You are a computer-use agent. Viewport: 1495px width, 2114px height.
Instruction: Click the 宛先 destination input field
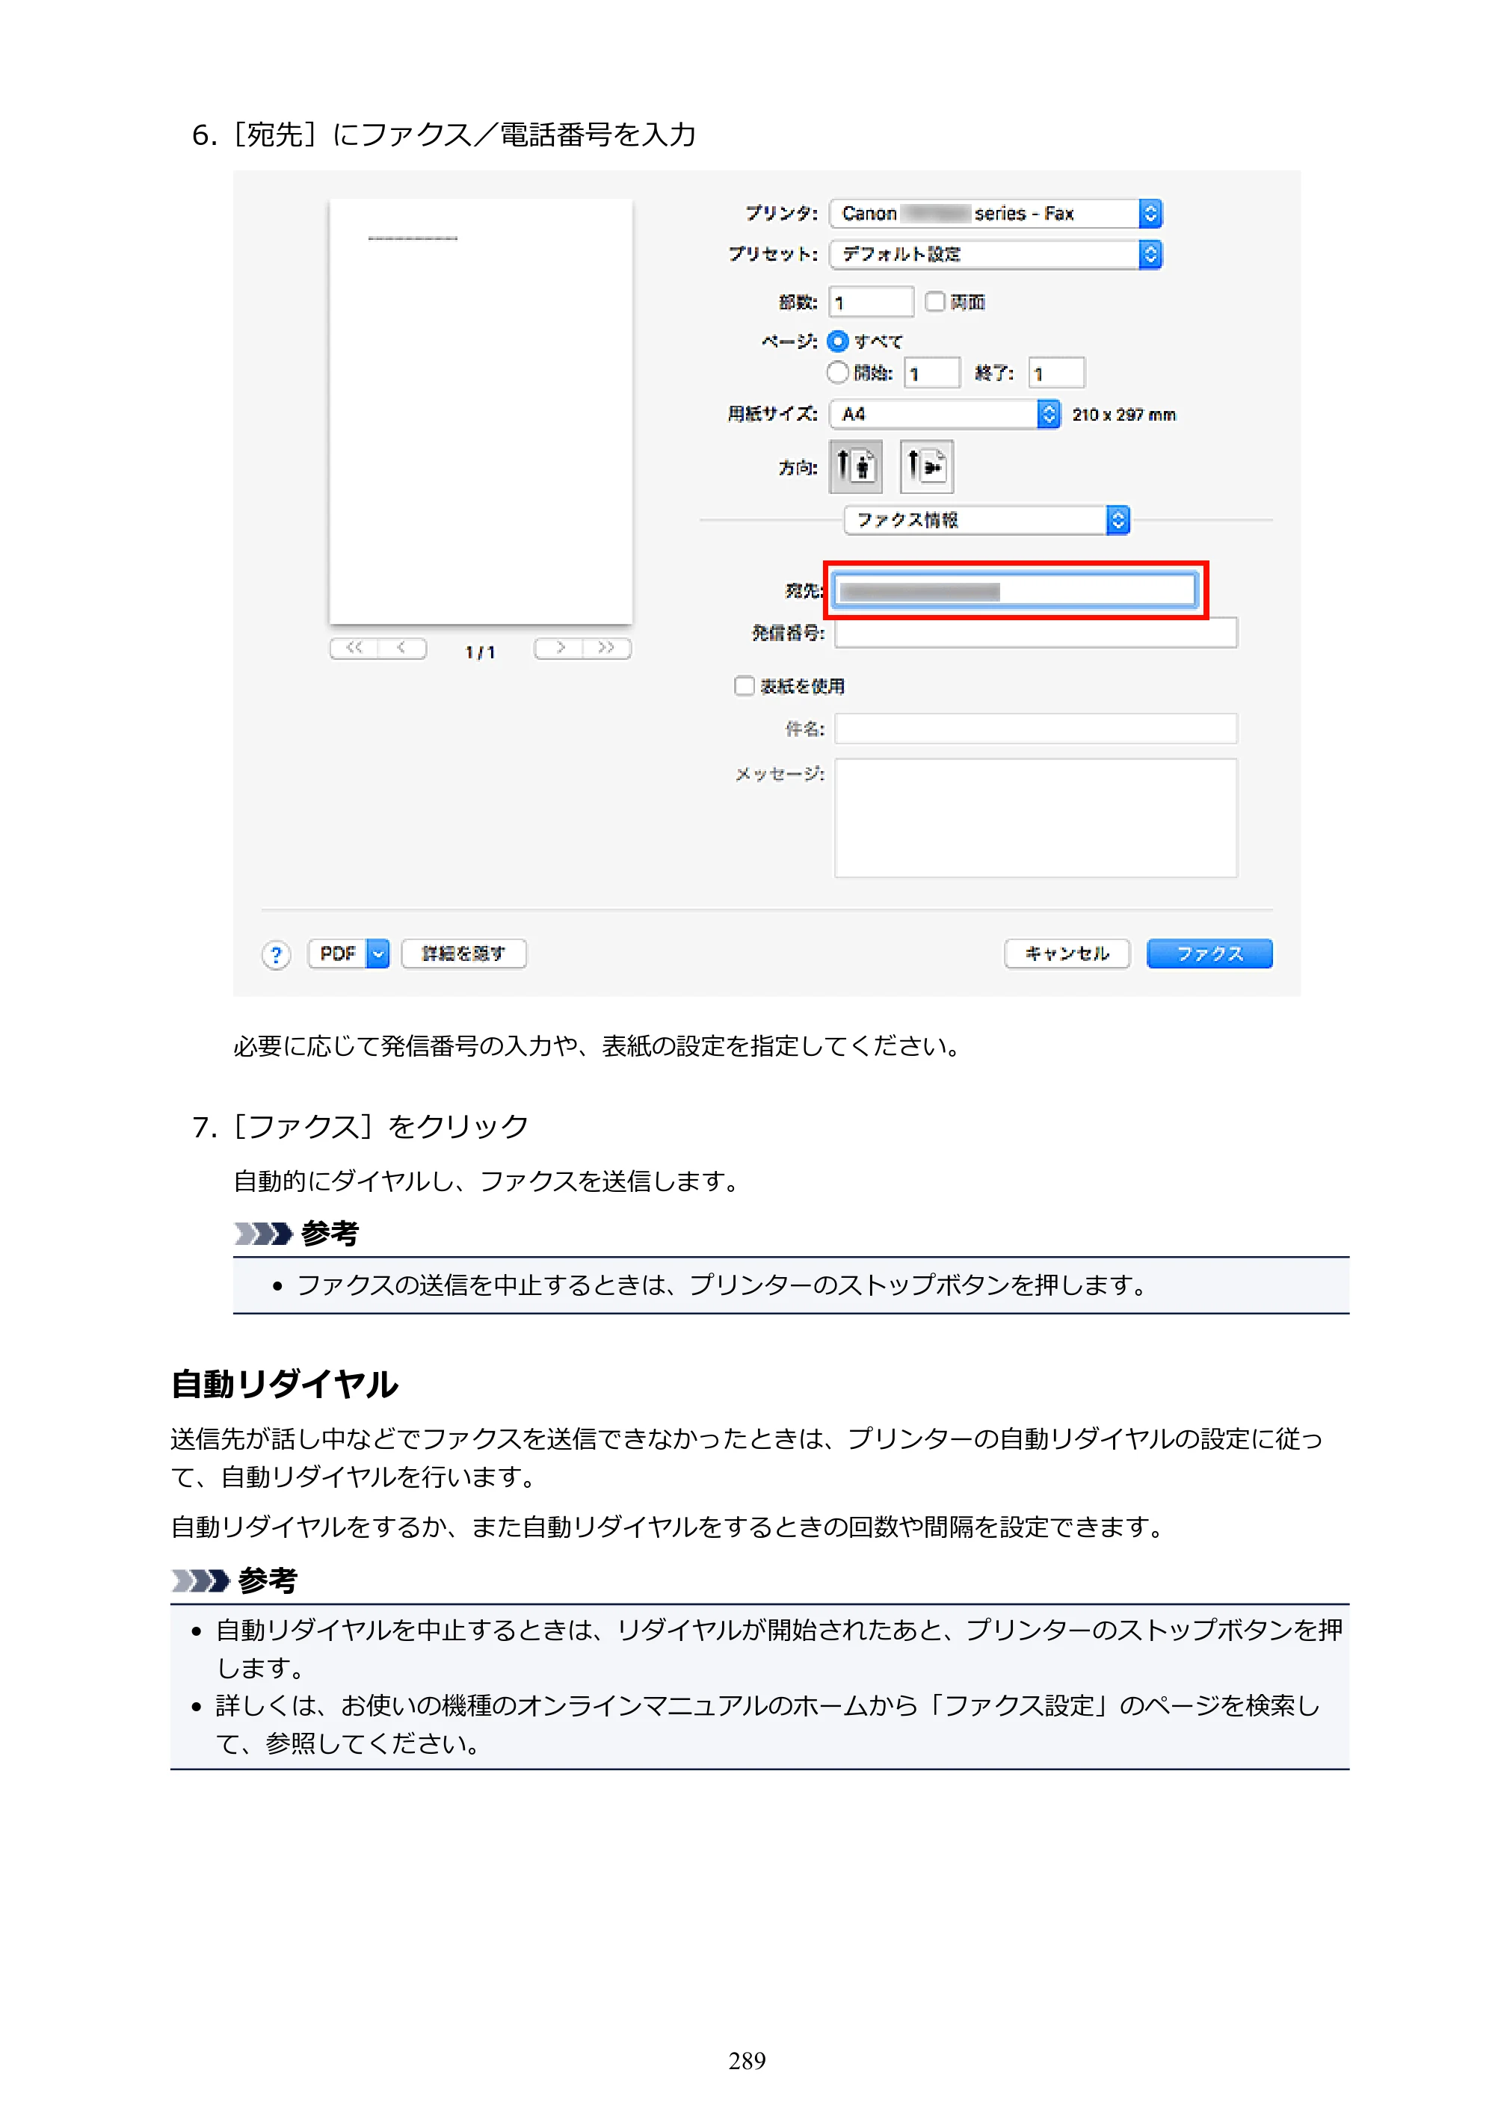point(1015,590)
